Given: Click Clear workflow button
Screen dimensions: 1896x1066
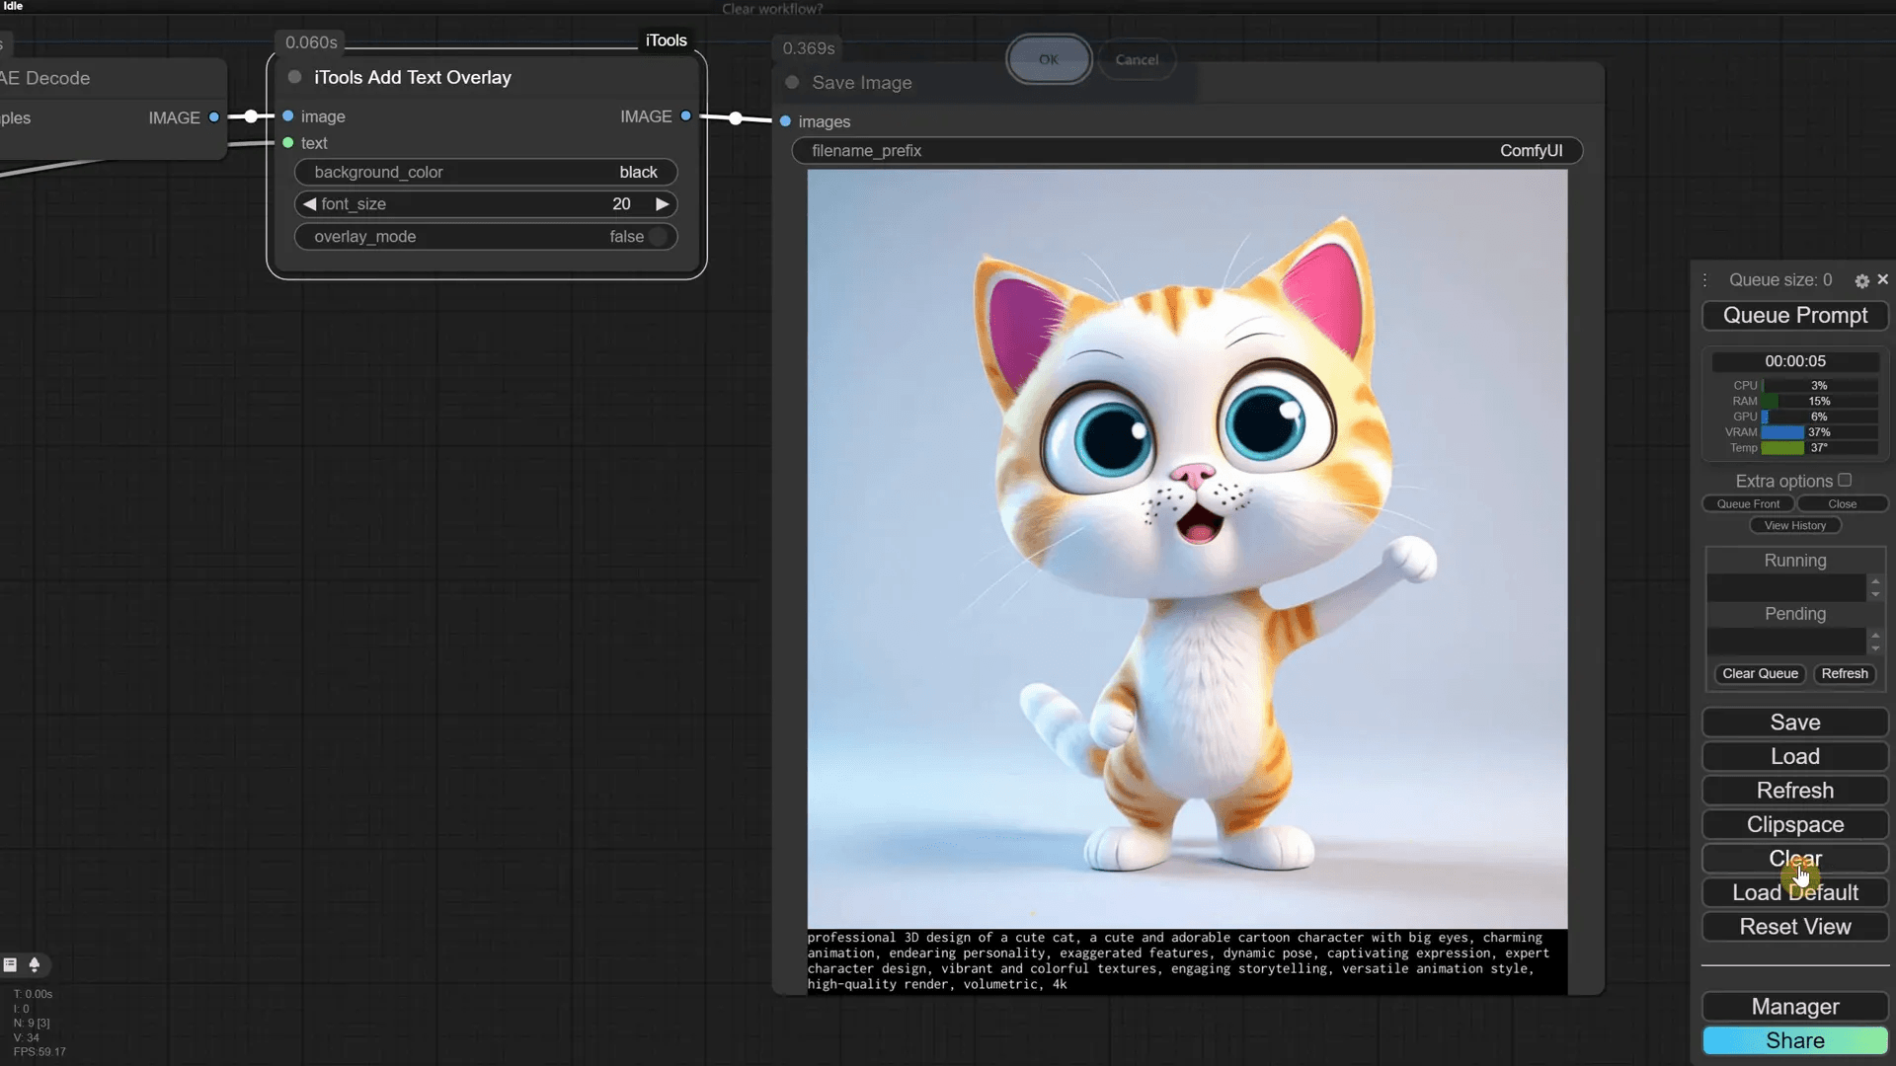Looking at the screenshot, I should pyautogui.click(x=1795, y=859).
